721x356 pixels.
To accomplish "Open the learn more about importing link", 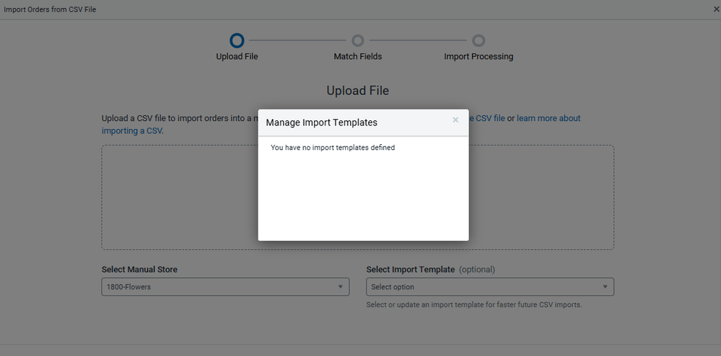I will (548, 118).
